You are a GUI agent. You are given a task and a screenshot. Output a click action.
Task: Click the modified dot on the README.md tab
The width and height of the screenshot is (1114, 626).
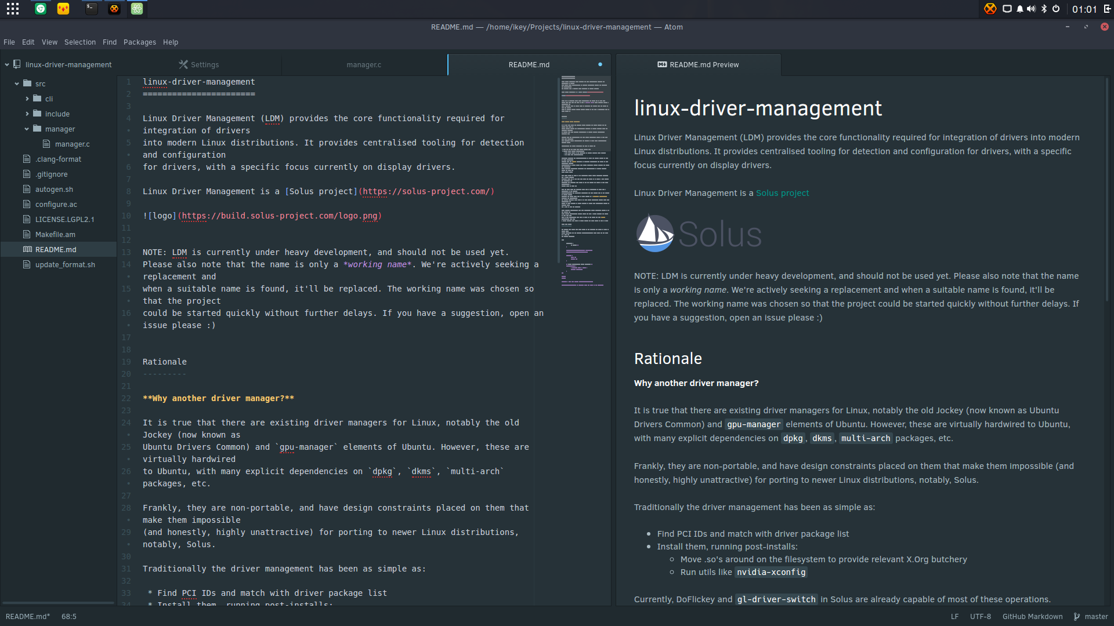click(600, 64)
